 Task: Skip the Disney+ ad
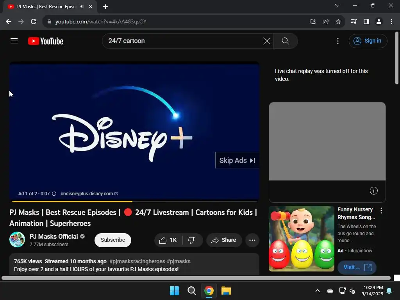pos(237,160)
